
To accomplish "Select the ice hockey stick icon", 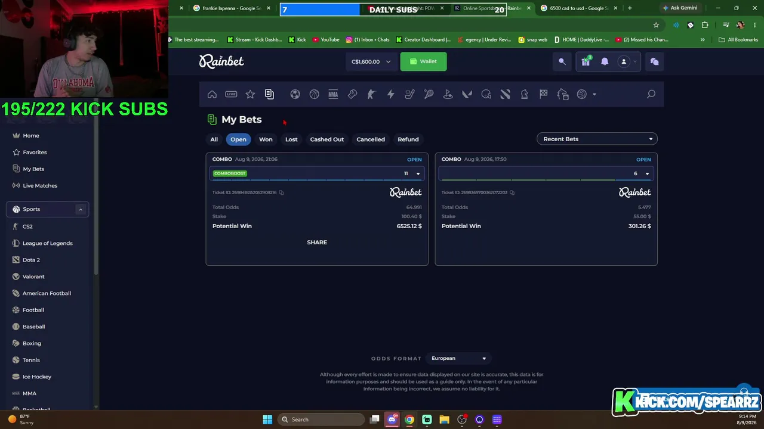I will pos(409,94).
